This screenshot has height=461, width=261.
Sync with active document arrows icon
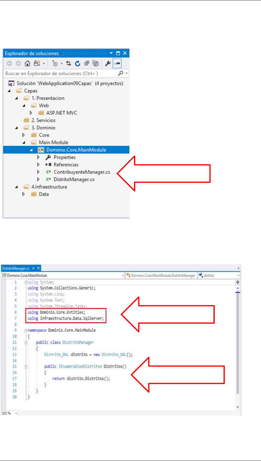pyautogui.click(x=69, y=63)
